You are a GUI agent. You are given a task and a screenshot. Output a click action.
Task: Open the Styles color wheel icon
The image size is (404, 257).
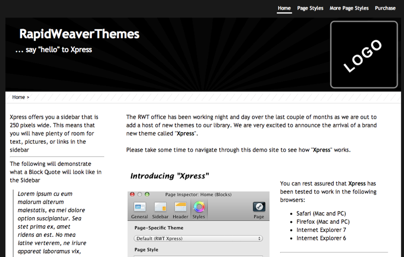tap(199, 207)
